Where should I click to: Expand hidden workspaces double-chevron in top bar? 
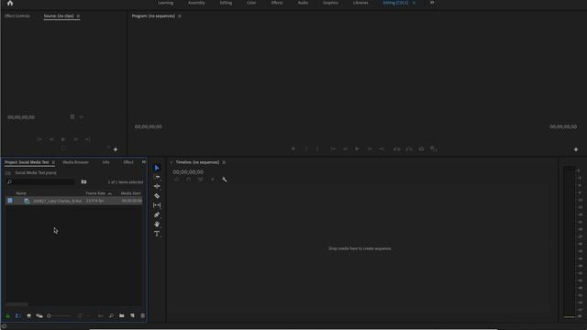point(432,3)
